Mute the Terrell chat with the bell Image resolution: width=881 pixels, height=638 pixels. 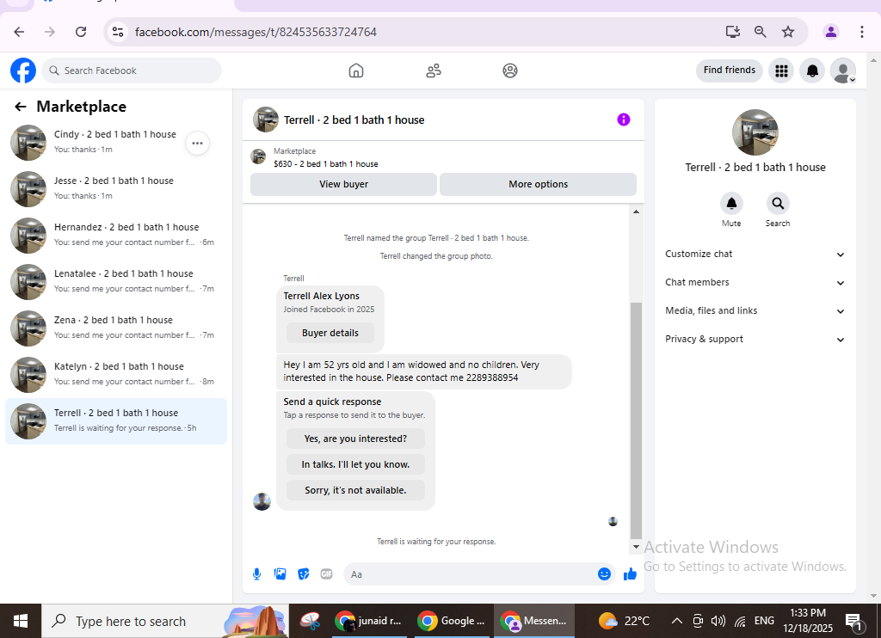(x=731, y=203)
